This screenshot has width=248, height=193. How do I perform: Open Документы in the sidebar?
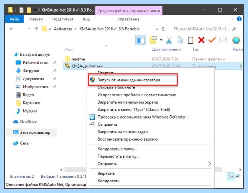coord(33,79)
